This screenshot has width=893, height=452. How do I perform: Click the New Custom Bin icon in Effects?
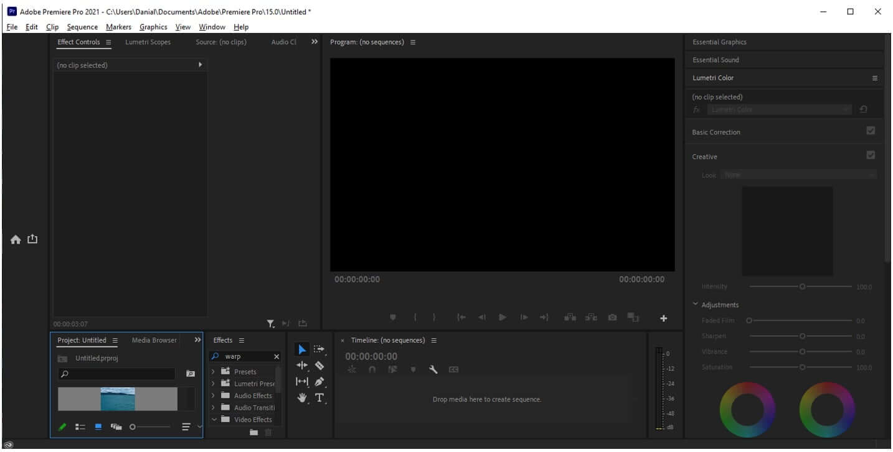point(253,432)
